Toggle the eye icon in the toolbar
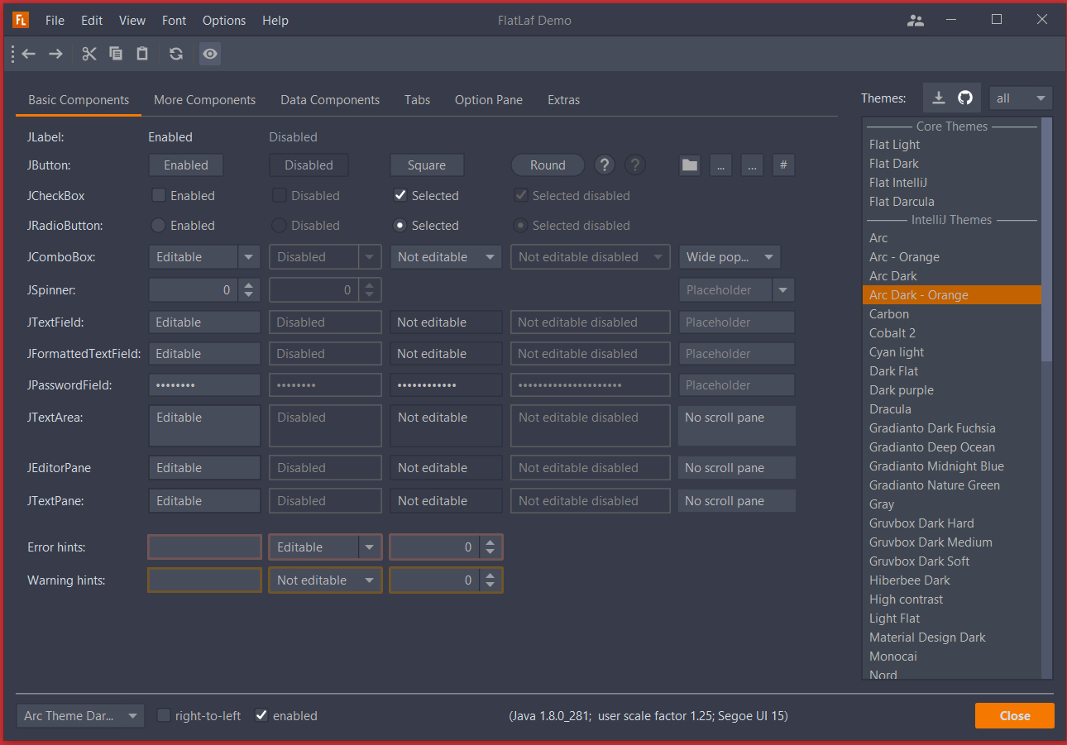The image size is (1067, 745). pyautogui.click(x=210, y=54)
